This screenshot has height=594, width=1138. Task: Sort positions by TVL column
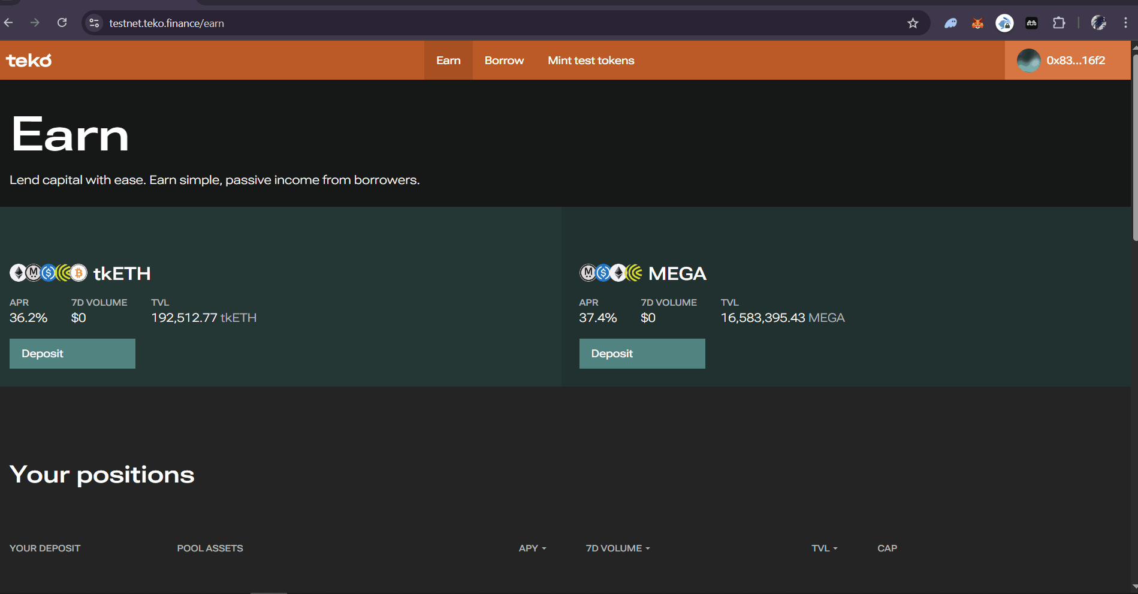[825, 548]
